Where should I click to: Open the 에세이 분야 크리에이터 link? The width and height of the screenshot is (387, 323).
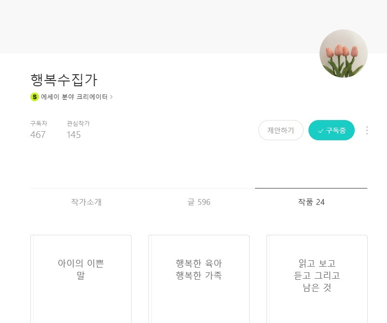pos(74,97)
